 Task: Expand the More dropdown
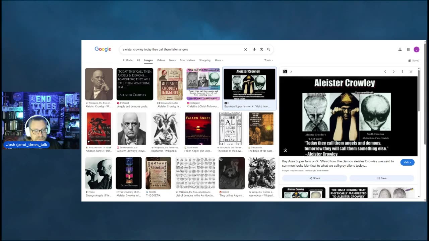(x=219, y=61)
